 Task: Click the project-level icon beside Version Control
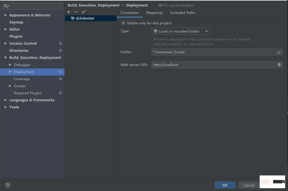[x=60, y=44]
